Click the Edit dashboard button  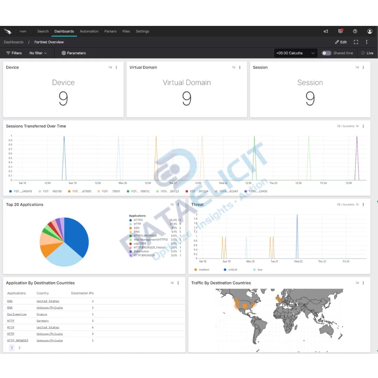coord(341,42)
